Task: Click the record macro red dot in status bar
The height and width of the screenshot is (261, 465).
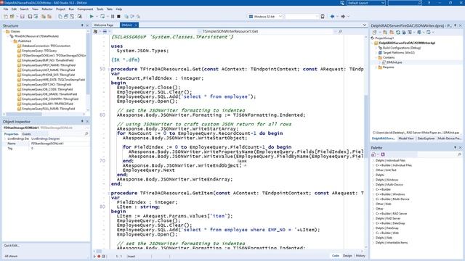Action: tap(99, 256)
